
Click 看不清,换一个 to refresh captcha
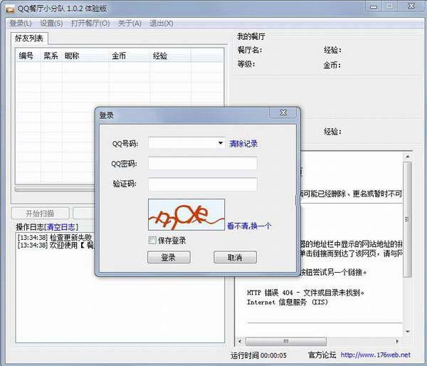[249, 226]
